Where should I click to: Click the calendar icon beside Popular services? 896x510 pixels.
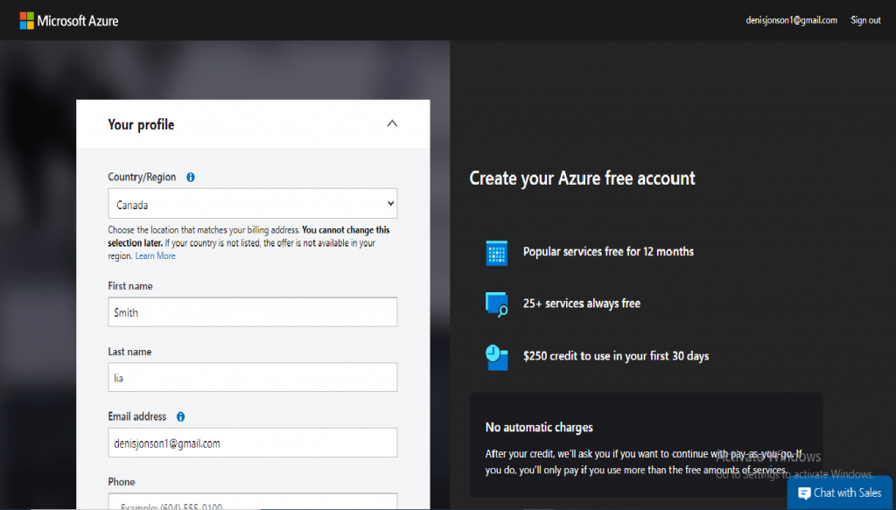pos(497,253)
